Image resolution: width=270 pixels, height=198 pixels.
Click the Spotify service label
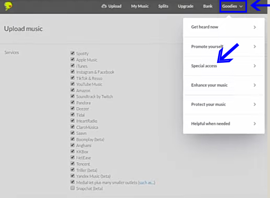click(82, 54)
